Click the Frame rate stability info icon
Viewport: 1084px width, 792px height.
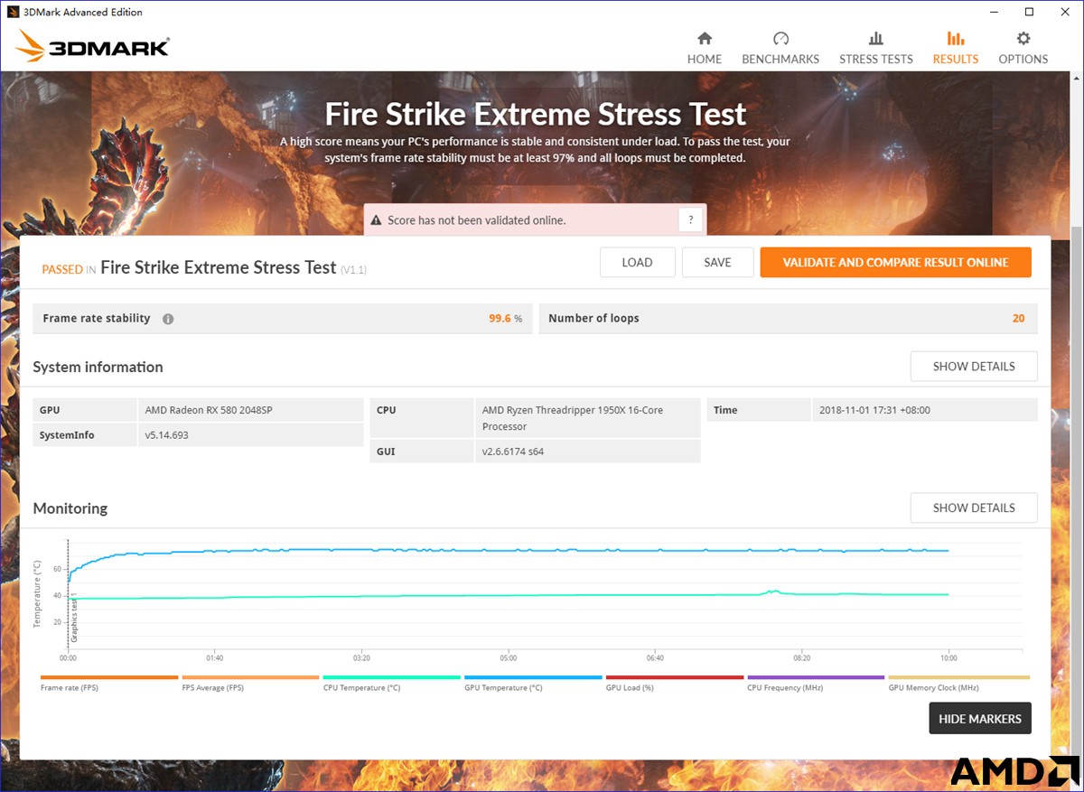pos(168,319)
